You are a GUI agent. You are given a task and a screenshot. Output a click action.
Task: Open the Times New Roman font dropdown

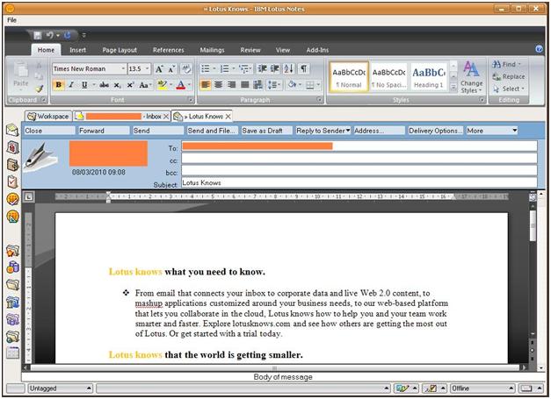123,68
